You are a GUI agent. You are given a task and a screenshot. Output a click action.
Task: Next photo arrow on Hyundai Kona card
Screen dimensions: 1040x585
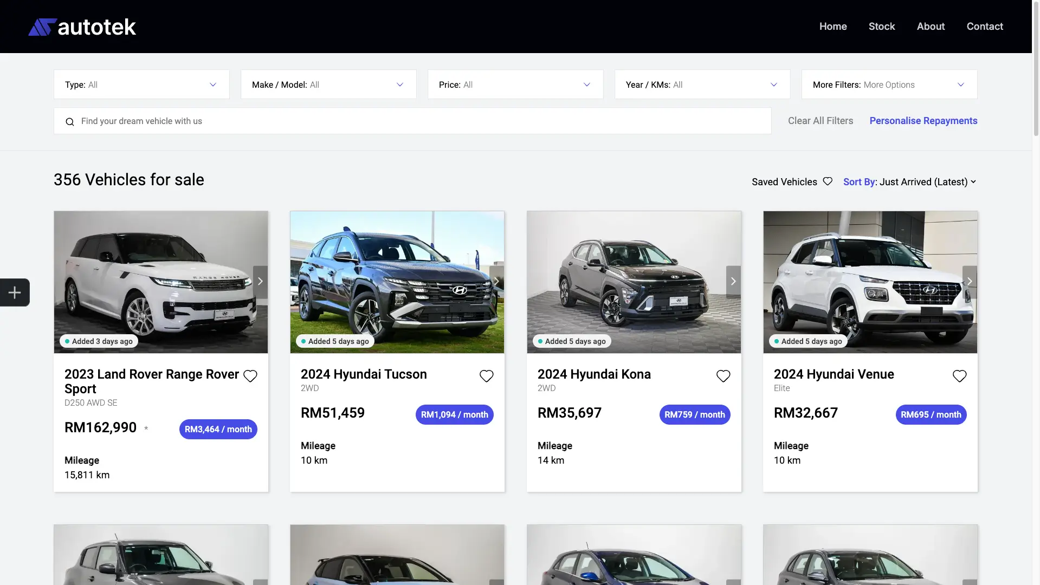coord(733,282)
